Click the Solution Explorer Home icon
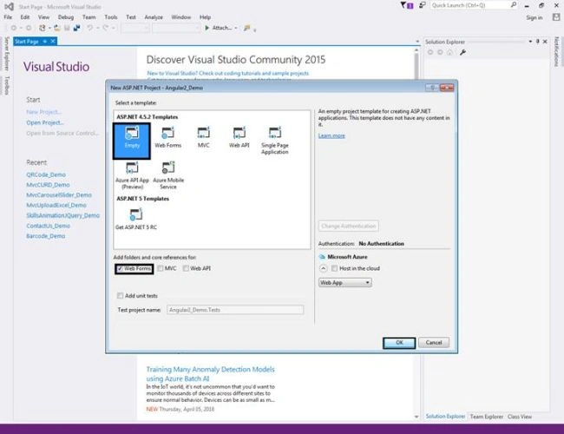This screenshot has height=434, width=564. (449, 53)
